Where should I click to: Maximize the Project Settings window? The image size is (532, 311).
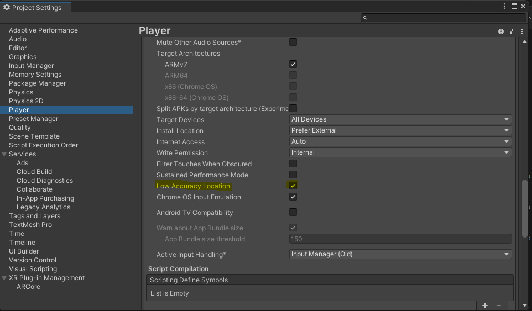point(514,6)
